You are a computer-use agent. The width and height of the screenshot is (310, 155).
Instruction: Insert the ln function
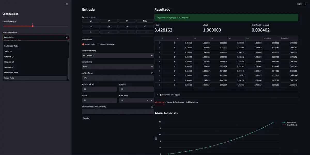coord(127,21)
